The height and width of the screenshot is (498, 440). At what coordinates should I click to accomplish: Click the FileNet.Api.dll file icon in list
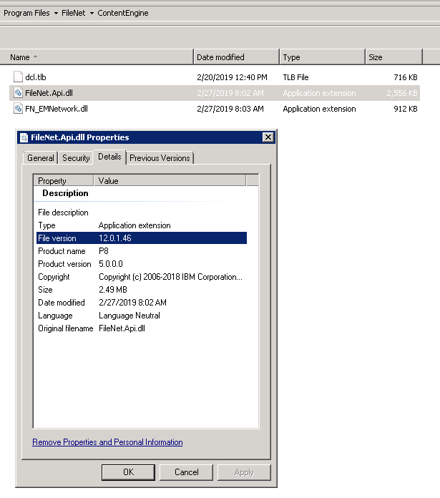(18, 93)
